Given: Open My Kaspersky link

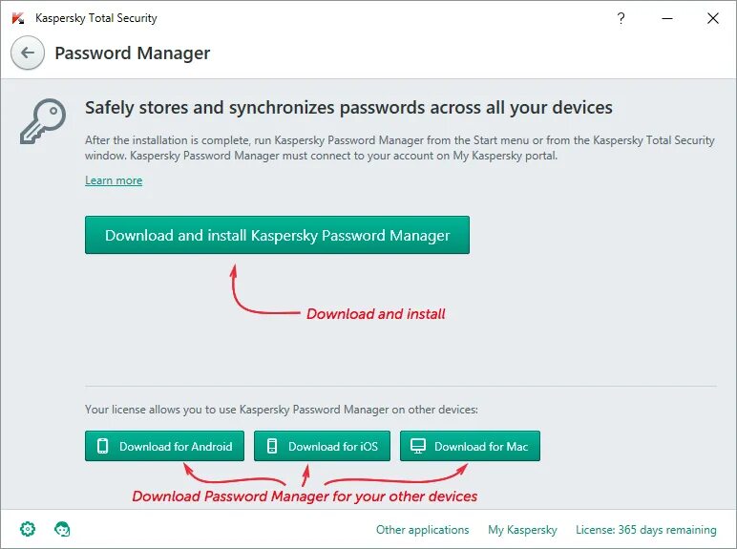Looking at the screenshot, I should (x=522, y=530).
